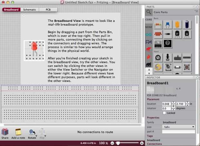Select the resistor part in Core Parts
This screenshot has height=146, width=200.
[x=158, y=25]
